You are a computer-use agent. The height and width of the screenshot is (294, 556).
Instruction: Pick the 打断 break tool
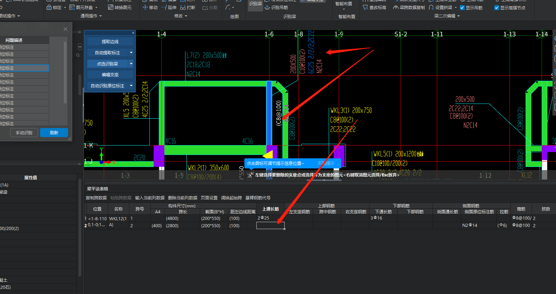188,7
